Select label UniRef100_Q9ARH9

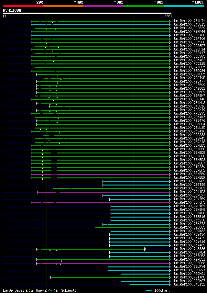(190, 181)
